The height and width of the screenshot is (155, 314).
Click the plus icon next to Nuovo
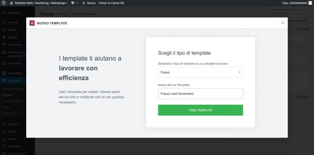84,3
